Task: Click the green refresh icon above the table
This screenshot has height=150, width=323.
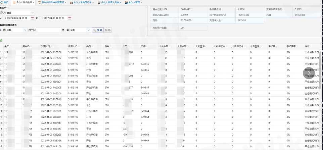Action: coord(1,40)
